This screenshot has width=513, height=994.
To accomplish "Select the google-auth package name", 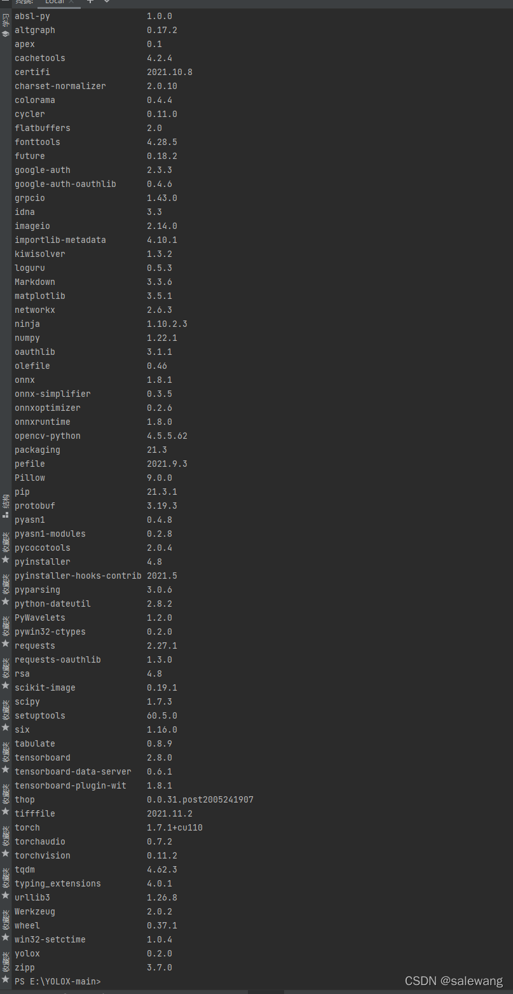I will click(43, 170).
